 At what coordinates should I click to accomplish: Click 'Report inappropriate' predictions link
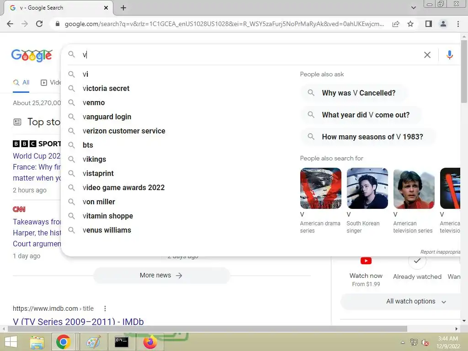coord(440,252)
